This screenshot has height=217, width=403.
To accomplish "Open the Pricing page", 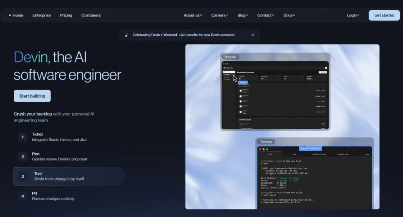I will click(66, 15).
